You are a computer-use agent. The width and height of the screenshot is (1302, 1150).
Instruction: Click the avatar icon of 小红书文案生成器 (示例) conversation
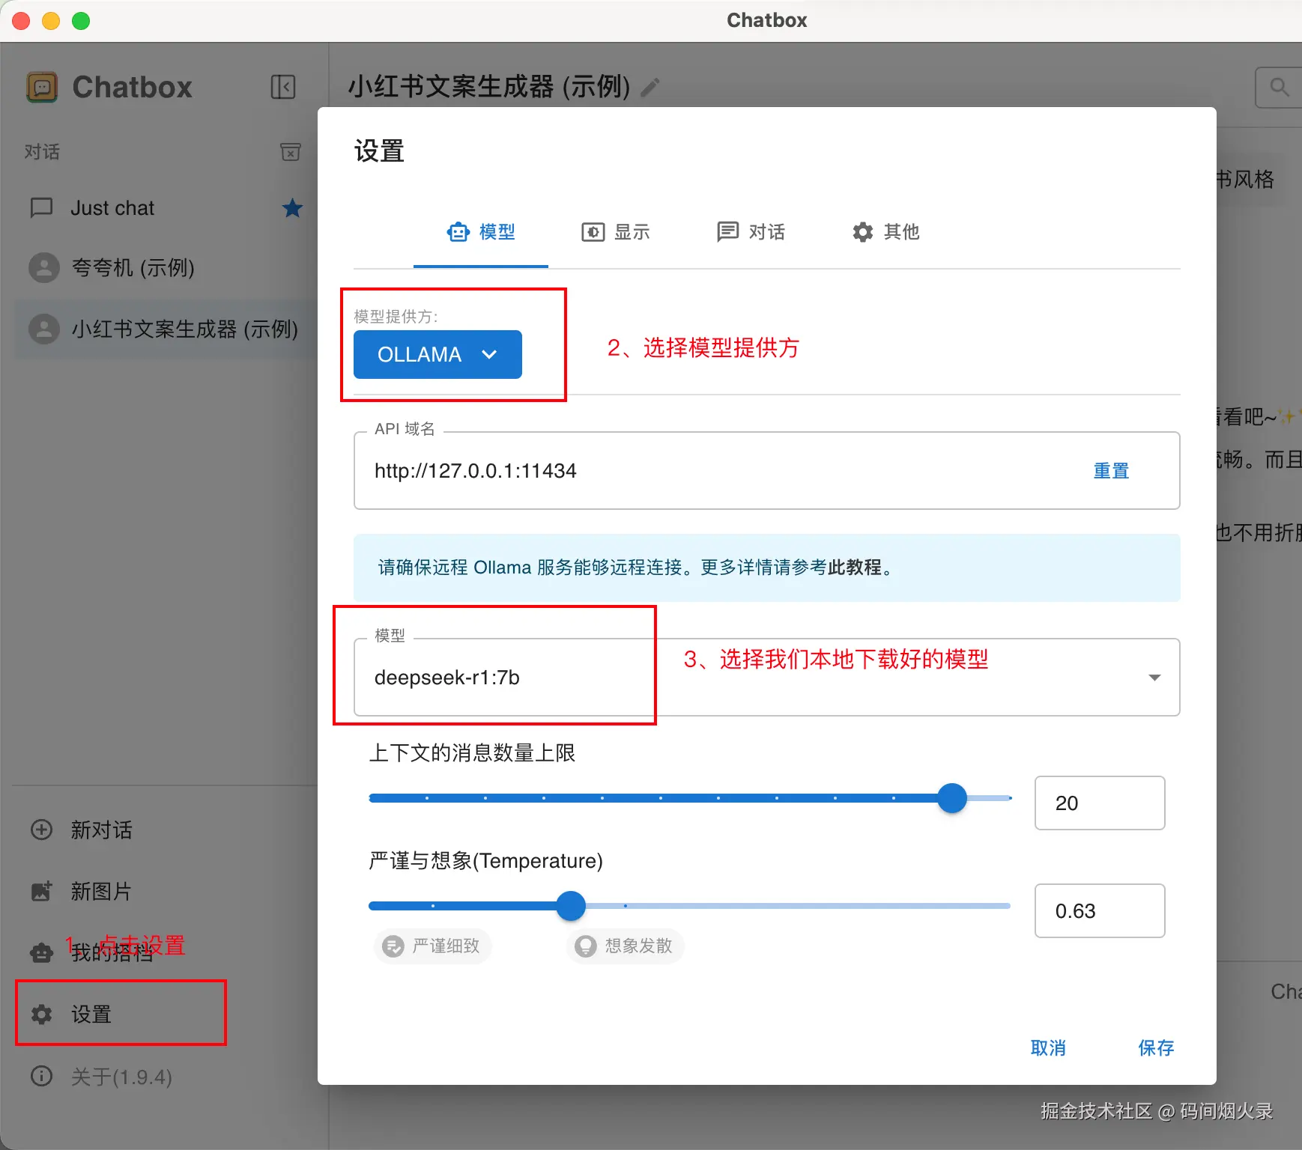point(44,329)
